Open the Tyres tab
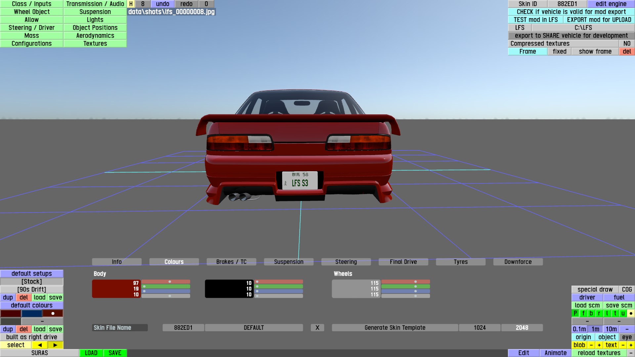635x357 pixels. point(460,262)
